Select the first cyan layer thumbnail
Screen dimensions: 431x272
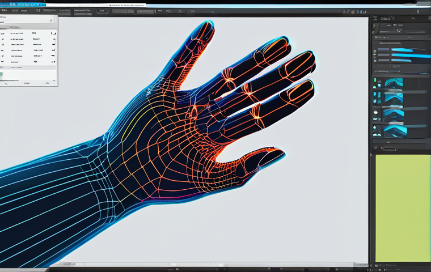(x=393, y=83)
